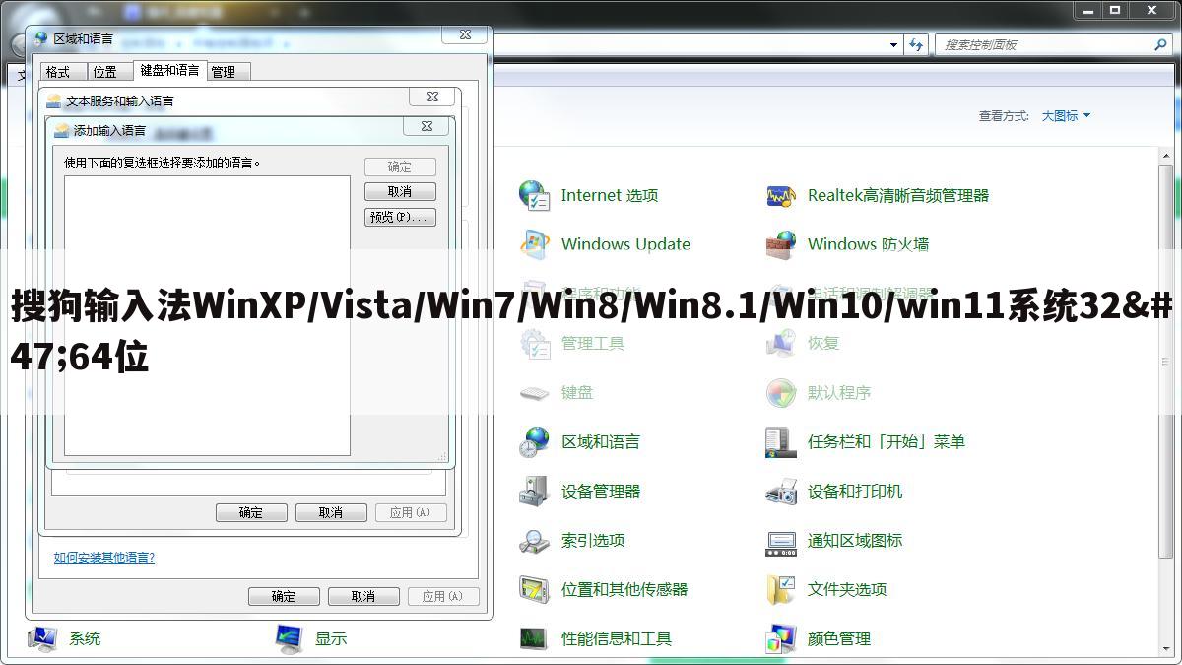Open the 恢复 icon
This screenshot has width=1182, height=665.
pos(780,343)
